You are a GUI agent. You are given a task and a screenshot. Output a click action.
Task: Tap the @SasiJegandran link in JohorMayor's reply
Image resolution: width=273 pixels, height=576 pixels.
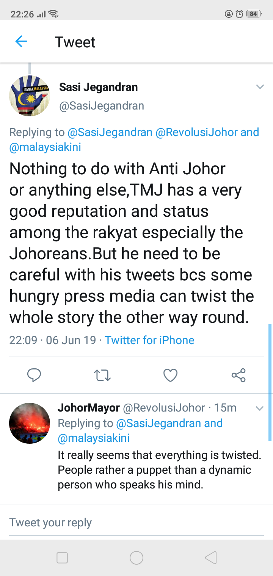click(158, 423)
